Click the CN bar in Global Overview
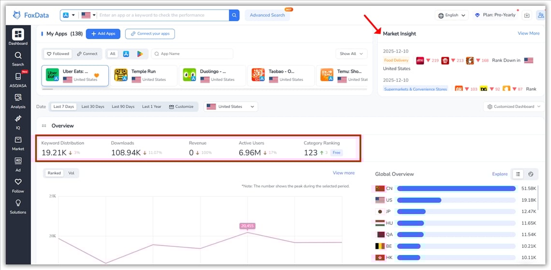Image resolution: width=551 pixels, height=270 pixels. [456, 189]
